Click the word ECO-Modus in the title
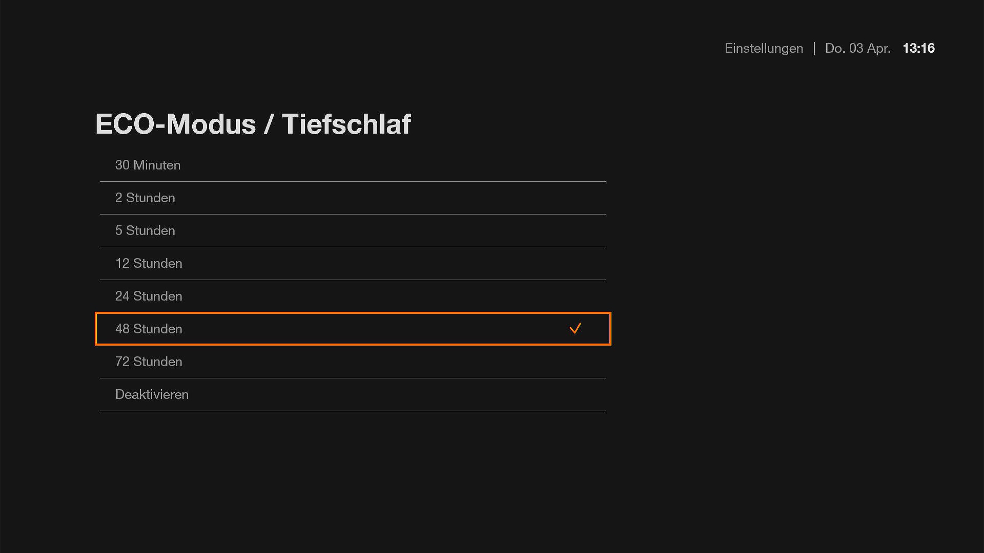The height and width of the screenshot is (553, 984). pyautogui.click(x=175, y=124)
